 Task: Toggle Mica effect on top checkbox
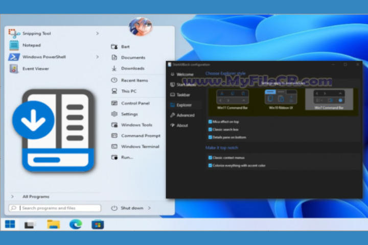[210, 121]
